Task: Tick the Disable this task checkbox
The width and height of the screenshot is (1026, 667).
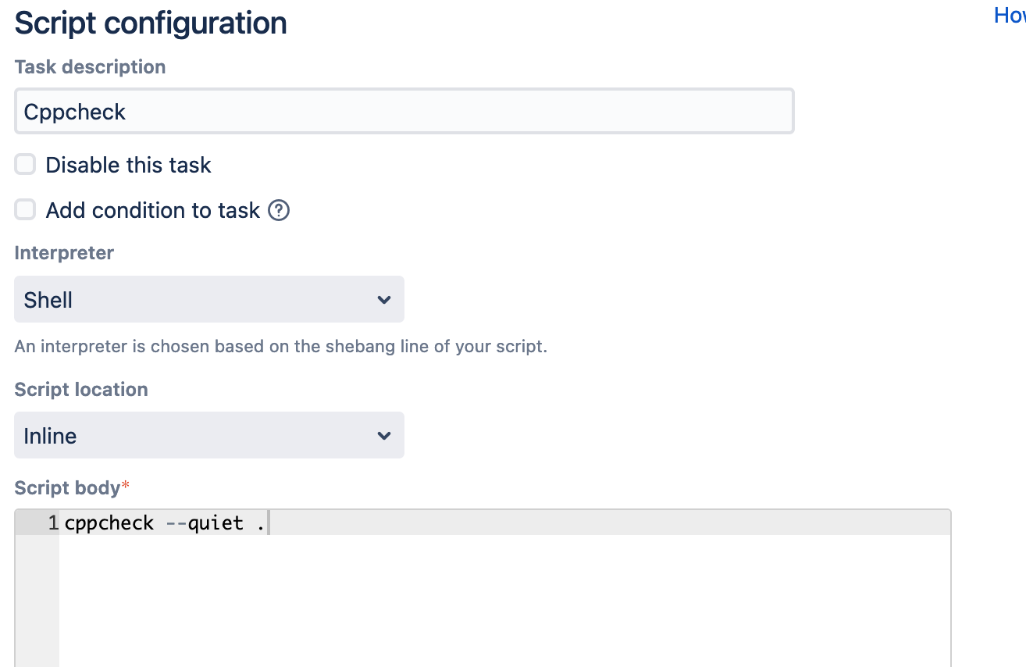Action: click(x=26, y=165)
